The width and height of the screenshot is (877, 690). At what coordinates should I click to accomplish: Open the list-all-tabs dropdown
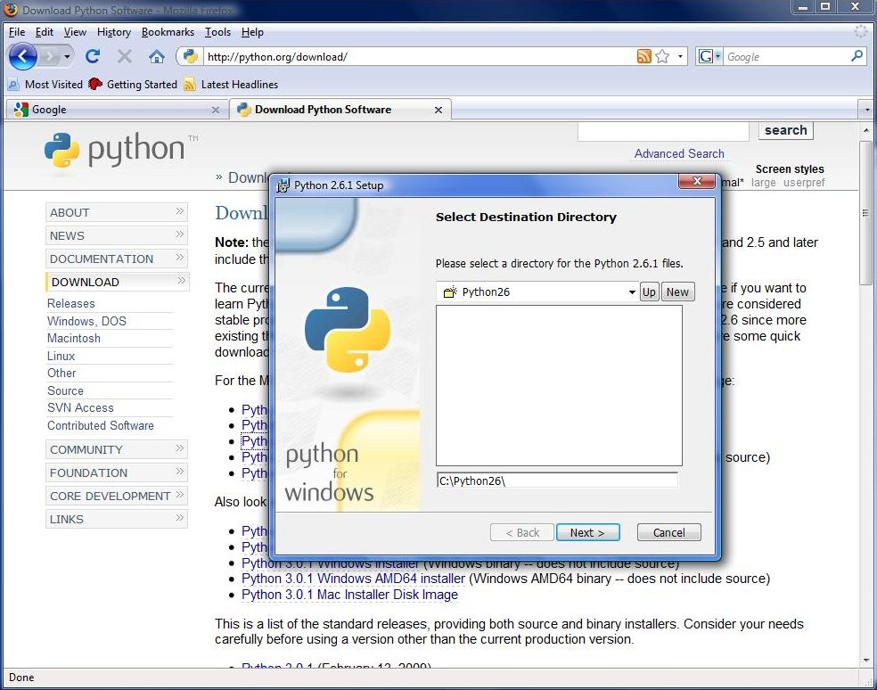tap(867, 110)
